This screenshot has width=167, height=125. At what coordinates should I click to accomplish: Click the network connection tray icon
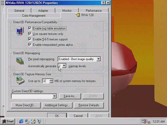coord(148,122)
